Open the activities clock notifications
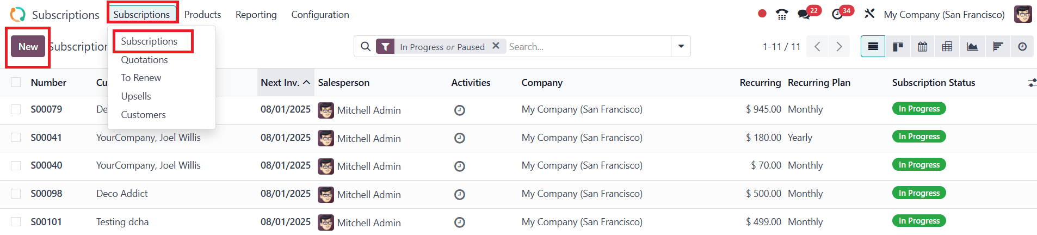This screenshot has width=1037, height=235. [x=838, y=15]
